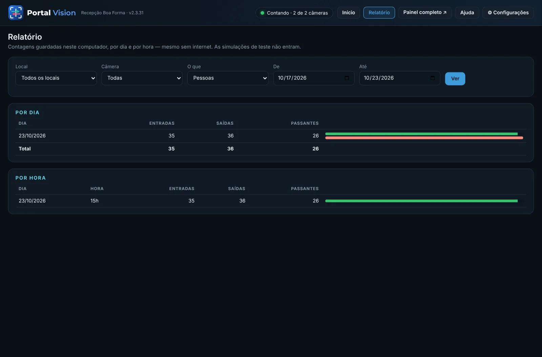Open the calendar picker in De field
Image resolution: width=542 pixels, height=357 pixels.
pyautogui.click(x=347, y=78)
